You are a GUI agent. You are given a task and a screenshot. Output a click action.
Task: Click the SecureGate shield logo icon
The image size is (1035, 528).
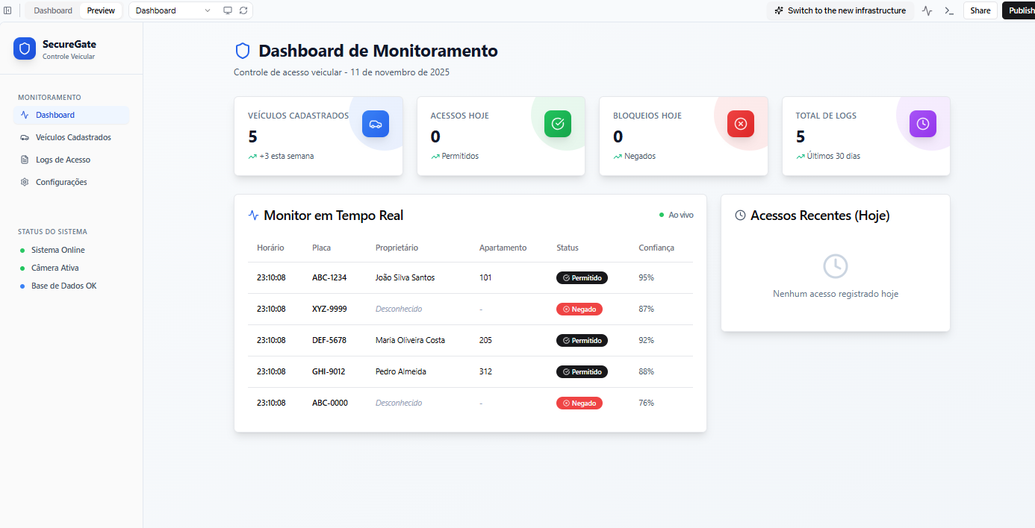point(25,48)
